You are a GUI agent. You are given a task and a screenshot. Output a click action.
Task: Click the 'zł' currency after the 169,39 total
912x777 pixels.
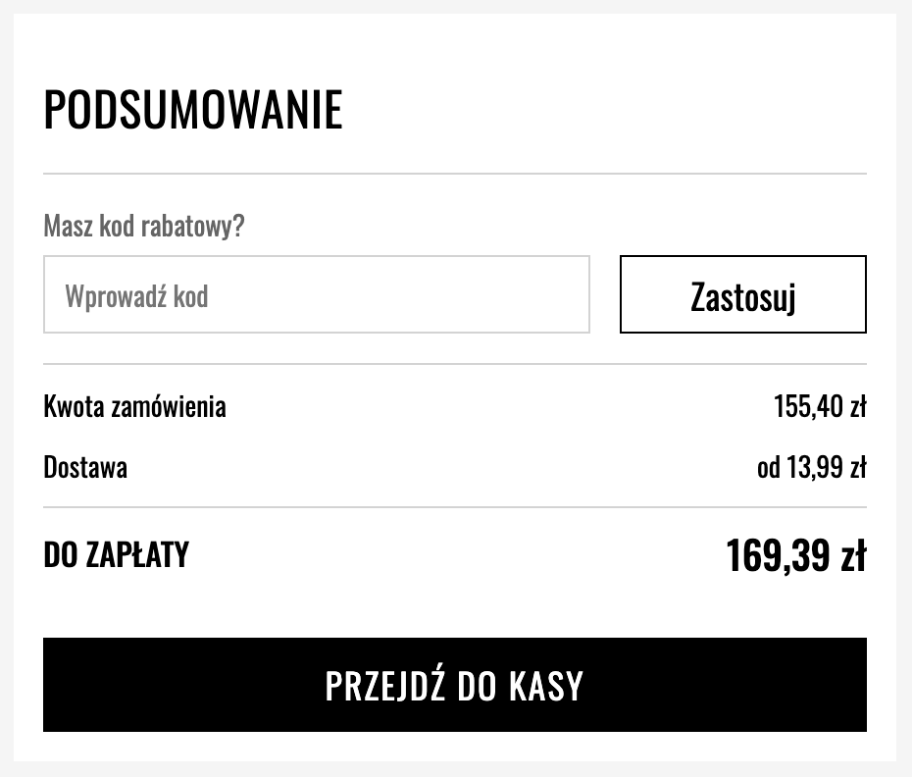pos(851,556)
